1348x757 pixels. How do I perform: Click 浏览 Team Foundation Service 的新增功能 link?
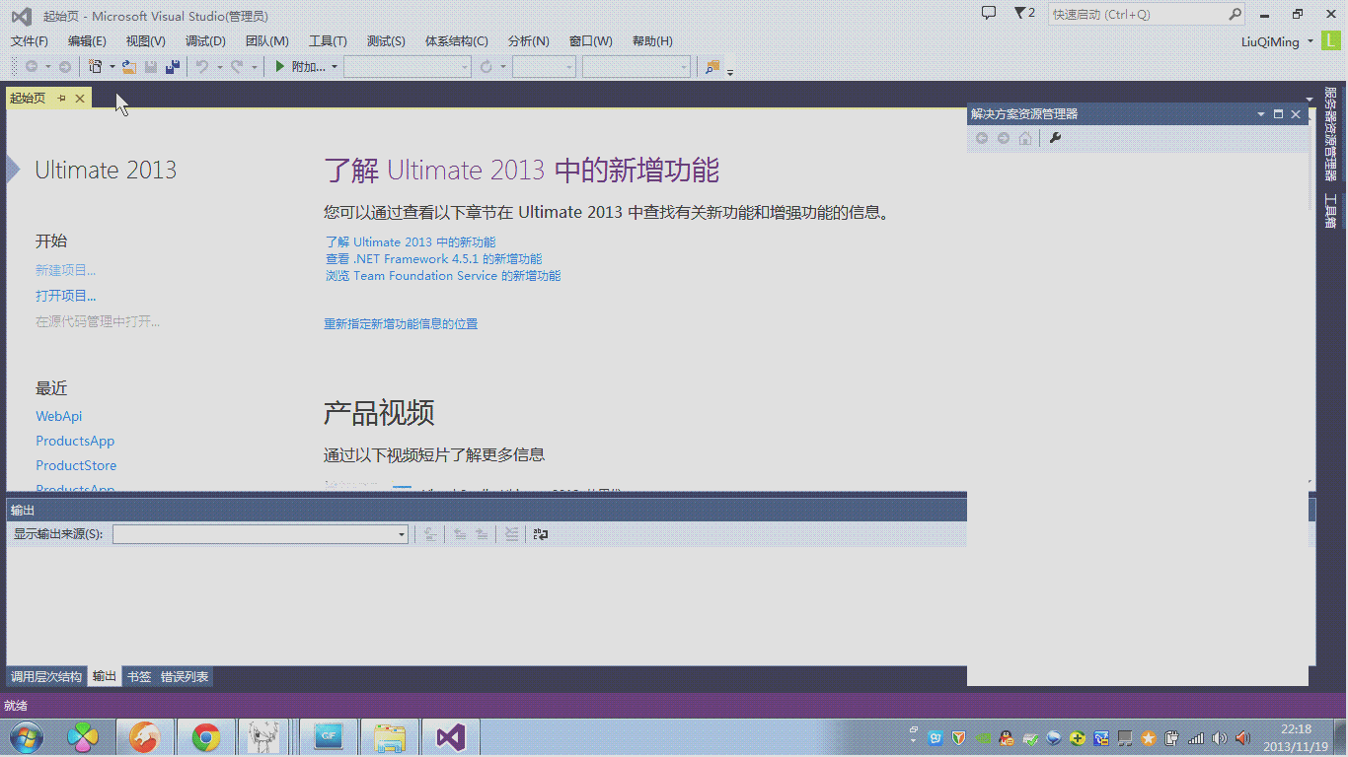443,276
